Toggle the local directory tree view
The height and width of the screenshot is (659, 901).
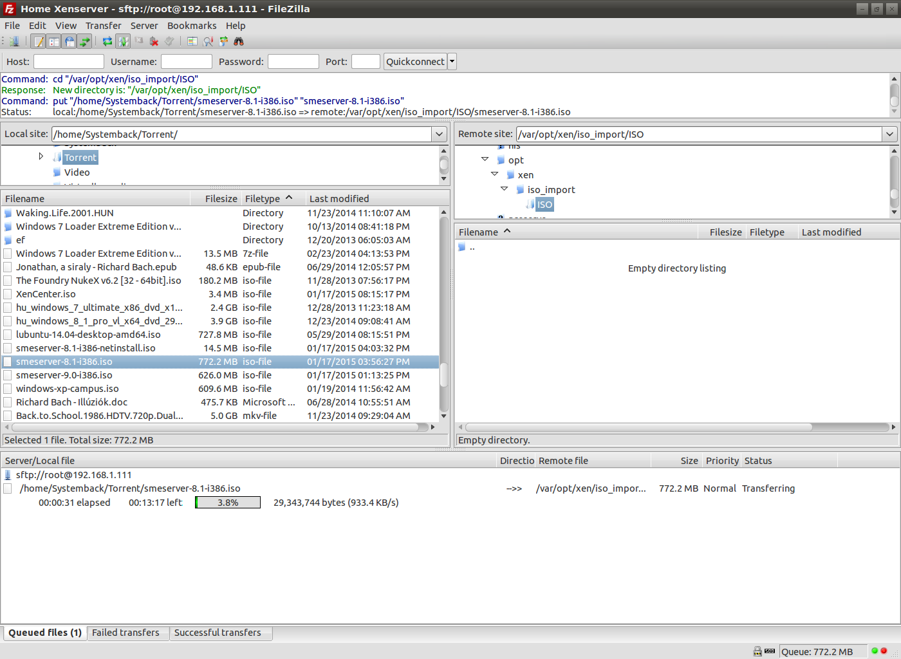click(x=54, y=41)
